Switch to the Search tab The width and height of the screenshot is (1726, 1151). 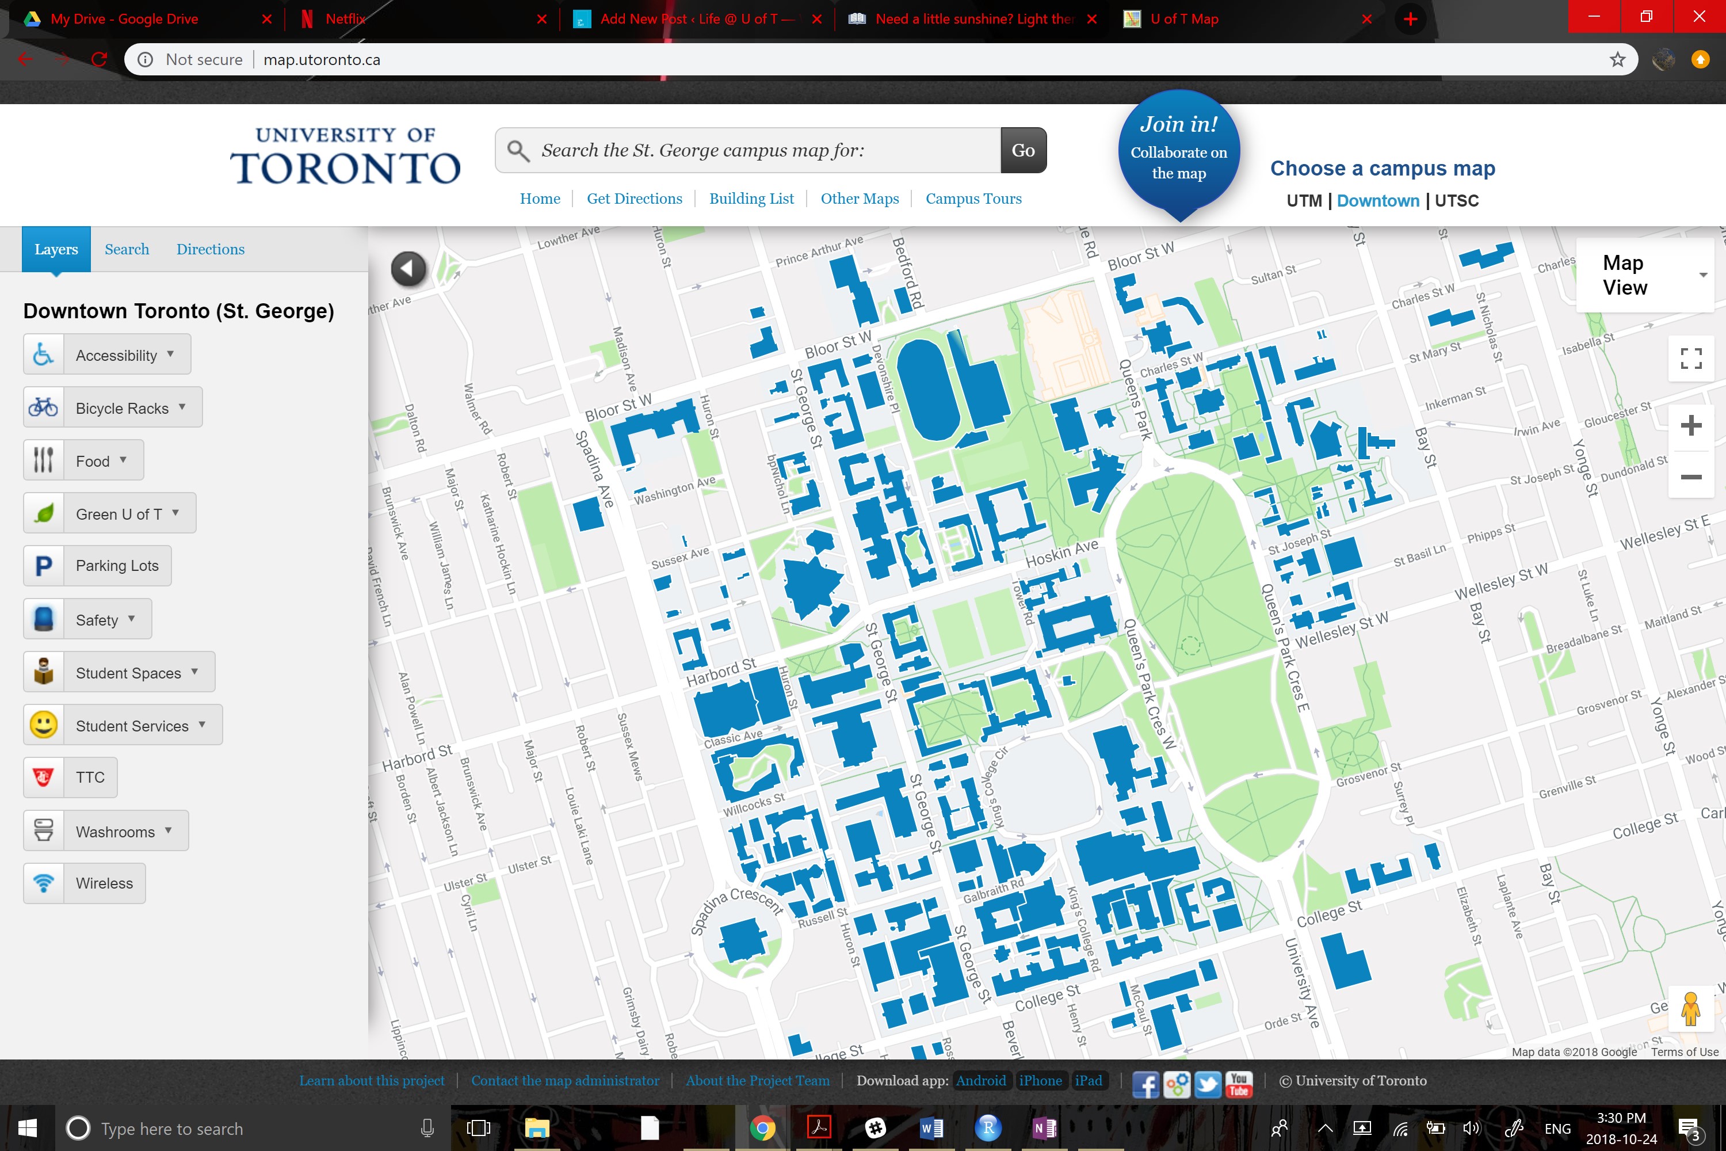126,250
